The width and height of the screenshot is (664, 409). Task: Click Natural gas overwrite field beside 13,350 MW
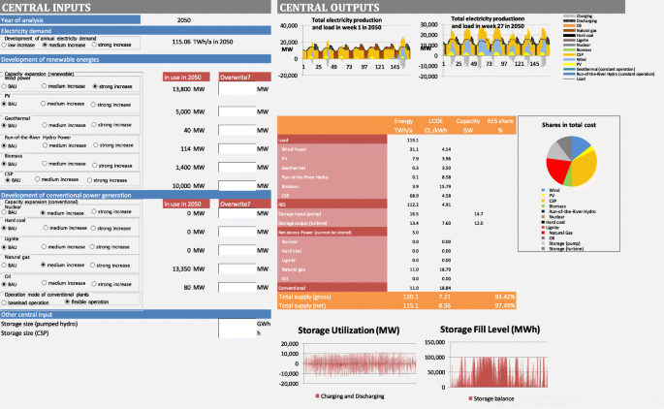coord(237,268)
